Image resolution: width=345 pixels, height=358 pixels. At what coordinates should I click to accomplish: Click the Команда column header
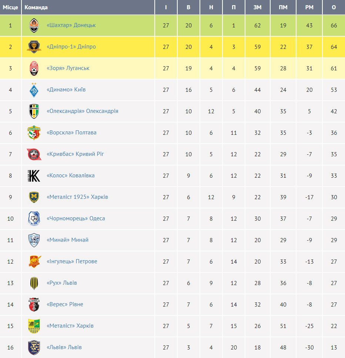36,7
